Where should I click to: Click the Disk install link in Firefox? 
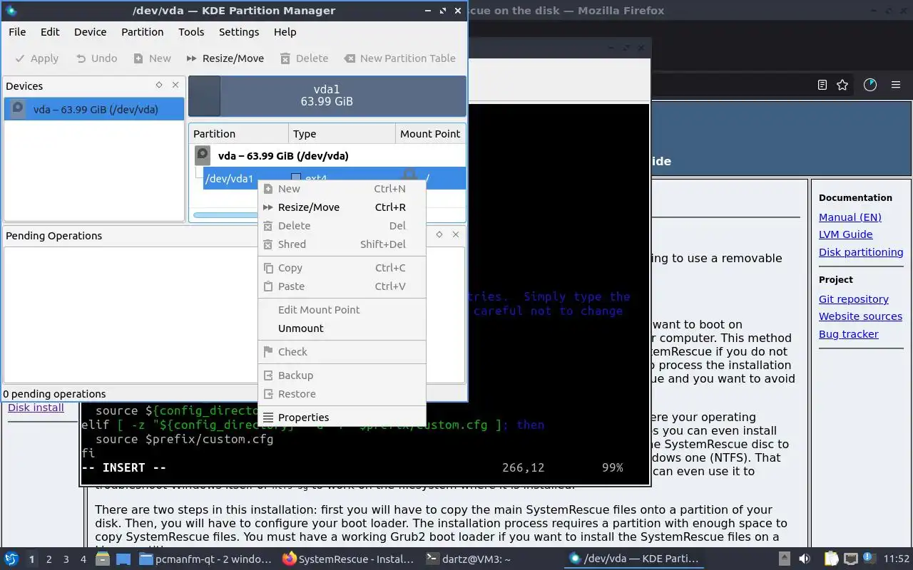(x=36, y=408)
